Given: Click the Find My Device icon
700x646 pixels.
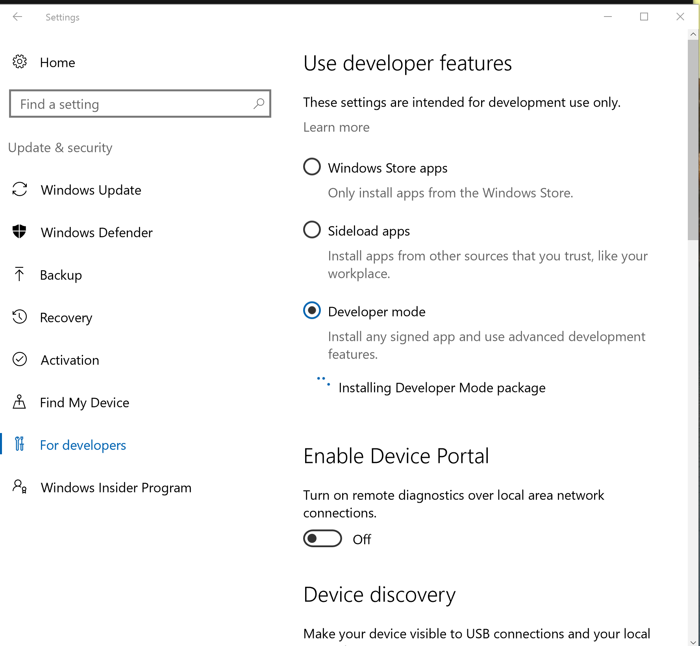Looking at the screenshot, I should pos(19,402).
